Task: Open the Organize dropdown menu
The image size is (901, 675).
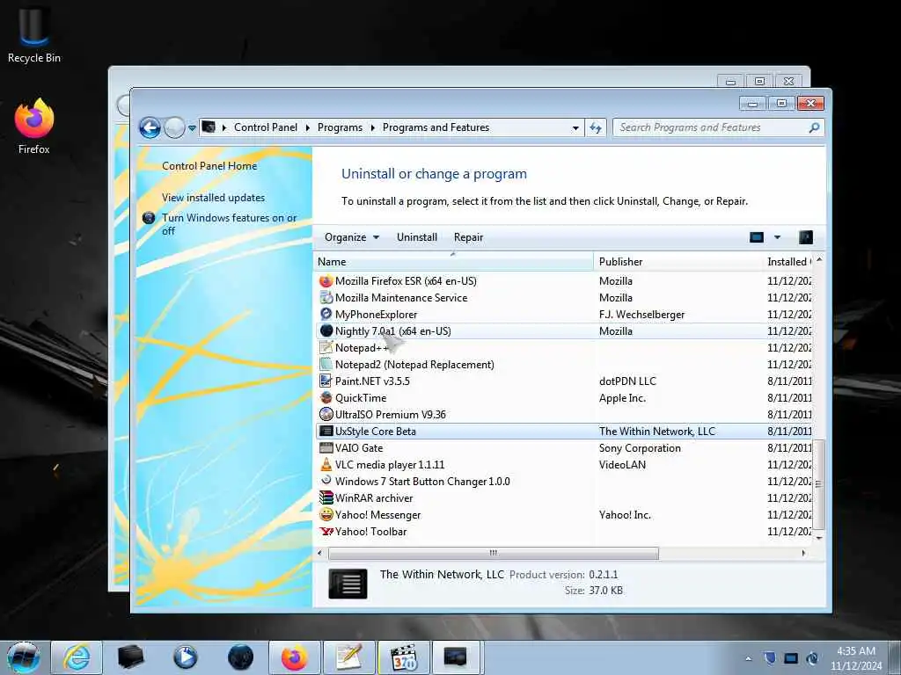Action: 352,237
